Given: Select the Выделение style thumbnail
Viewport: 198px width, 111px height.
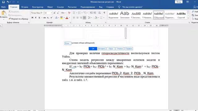Looking at the screenshot, I should tap(114, 15).
